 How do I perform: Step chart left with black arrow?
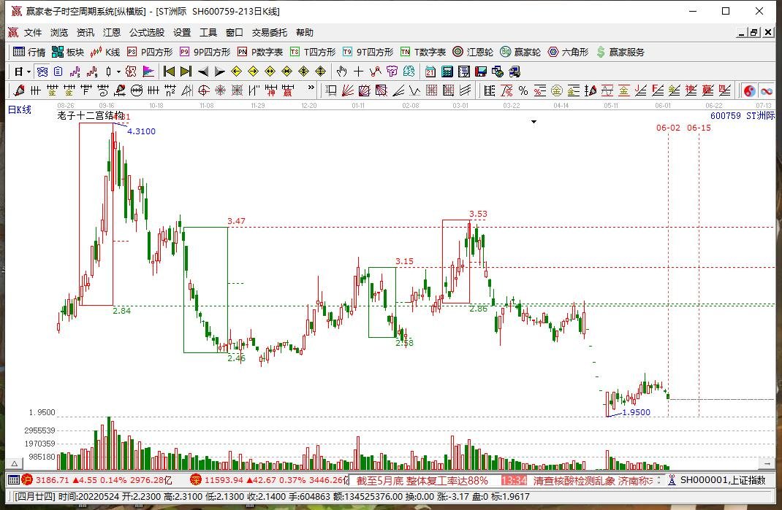click(203, 72)
